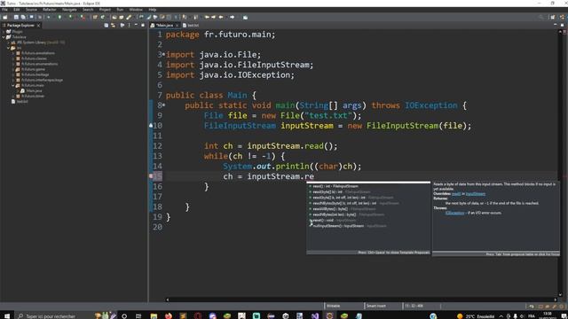568x319 pixels.
Task: Select the read() : int proposal
Action: 368,186
